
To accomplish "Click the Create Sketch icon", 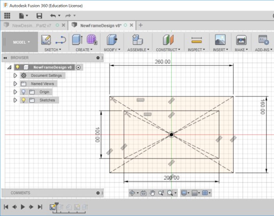I will [x=46, y=40].
